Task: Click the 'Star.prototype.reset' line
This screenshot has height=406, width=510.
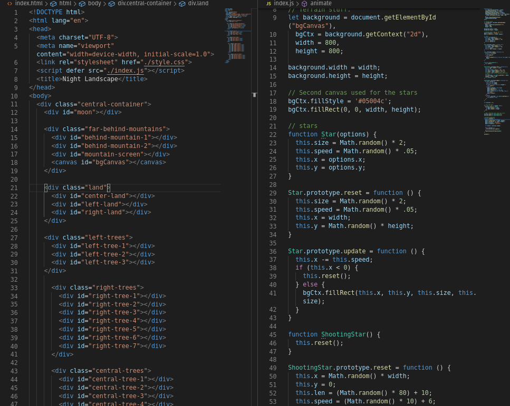Action: [354, 193]
